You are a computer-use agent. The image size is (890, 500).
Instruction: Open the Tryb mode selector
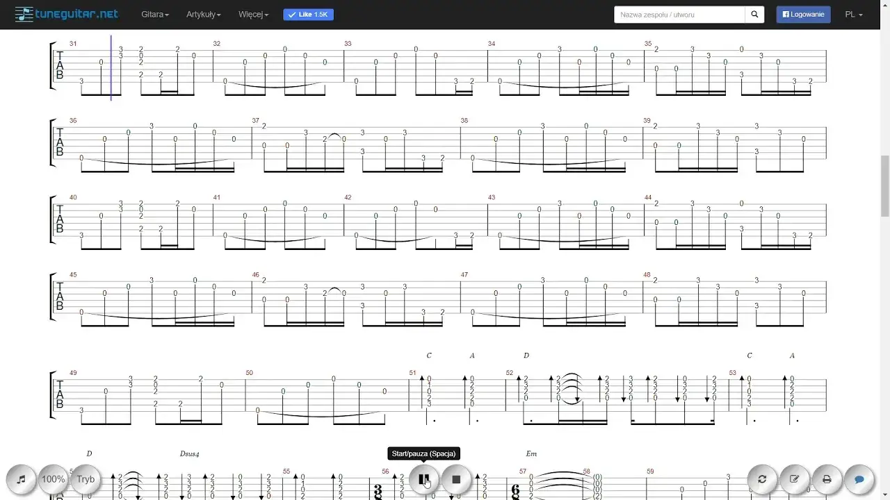(x=86, y=479)
